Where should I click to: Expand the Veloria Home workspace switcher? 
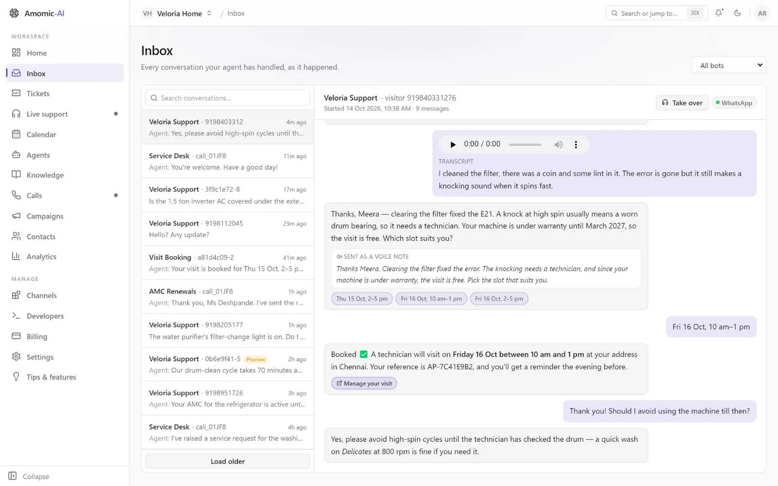(177, 13)
